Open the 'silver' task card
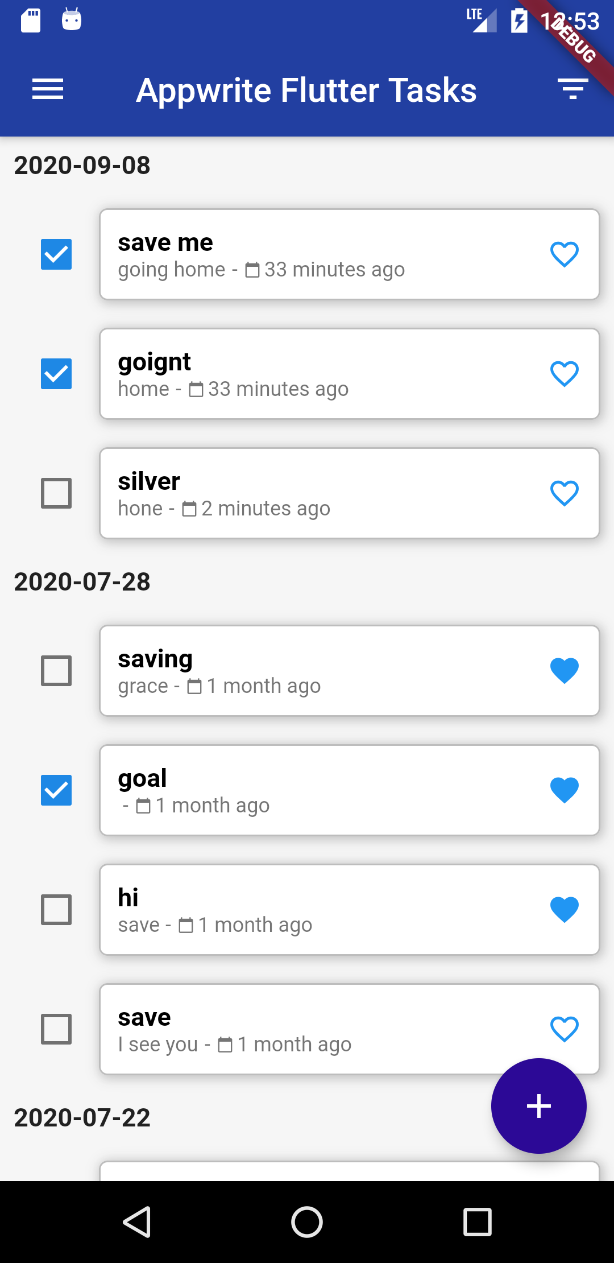The width and height of the screenshot is (614, 1263). click(x=350, y=493)
